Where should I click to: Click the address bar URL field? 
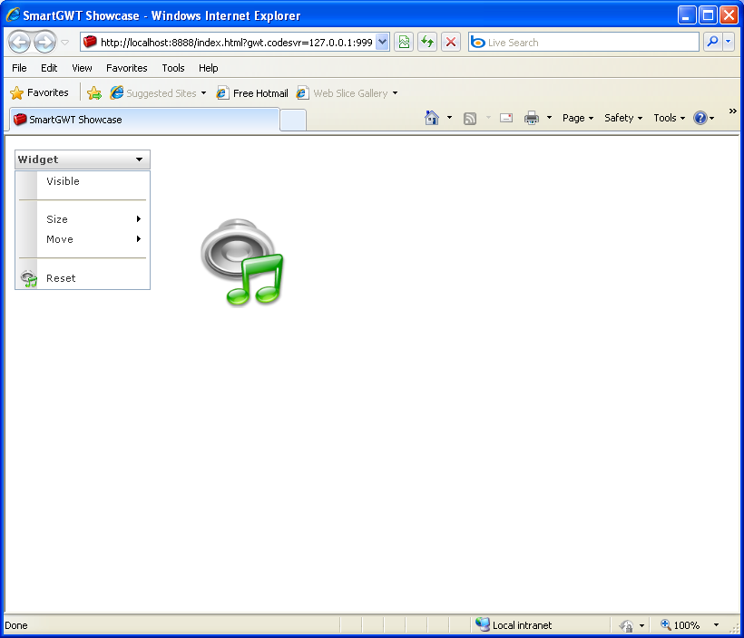coord(229,43)
